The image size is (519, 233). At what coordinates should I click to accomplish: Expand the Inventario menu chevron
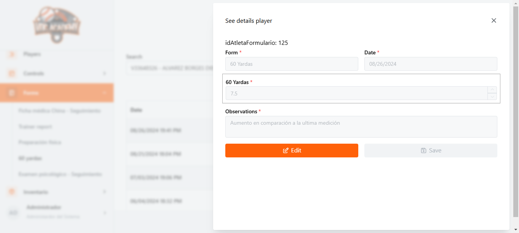point(104,192)
